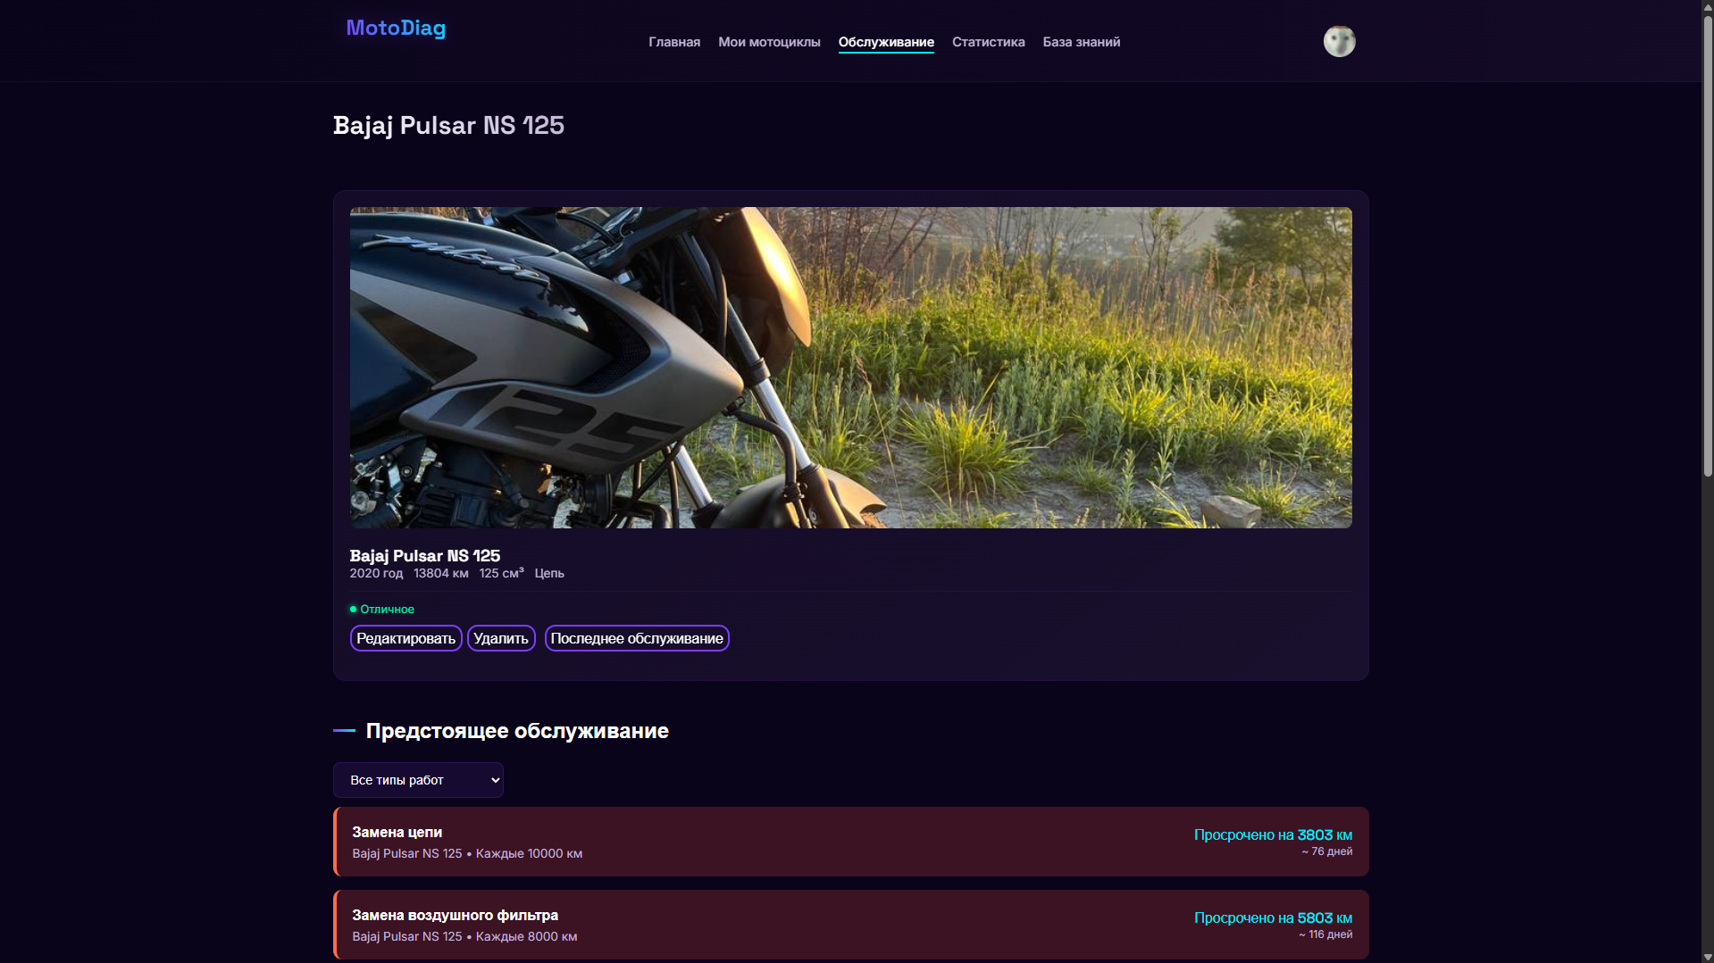Click the MotoDiag logo
Screen dimensions: 1714x963
coord(396,28)
